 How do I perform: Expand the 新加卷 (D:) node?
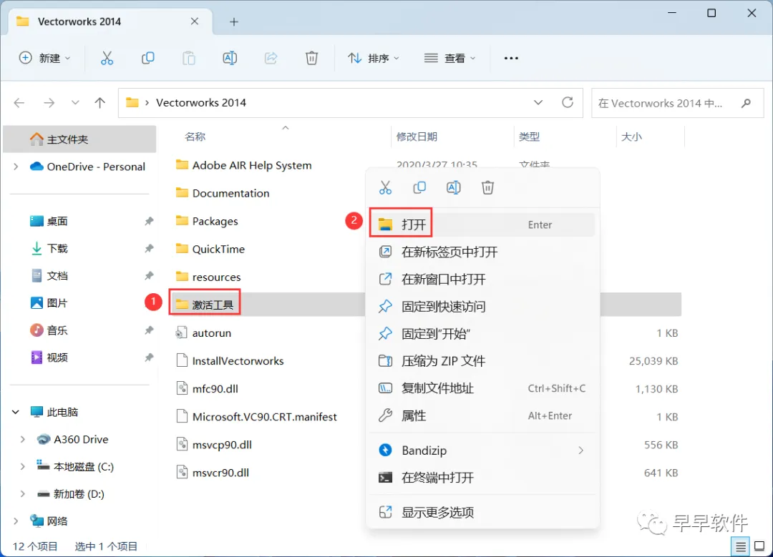pos(23,493)
